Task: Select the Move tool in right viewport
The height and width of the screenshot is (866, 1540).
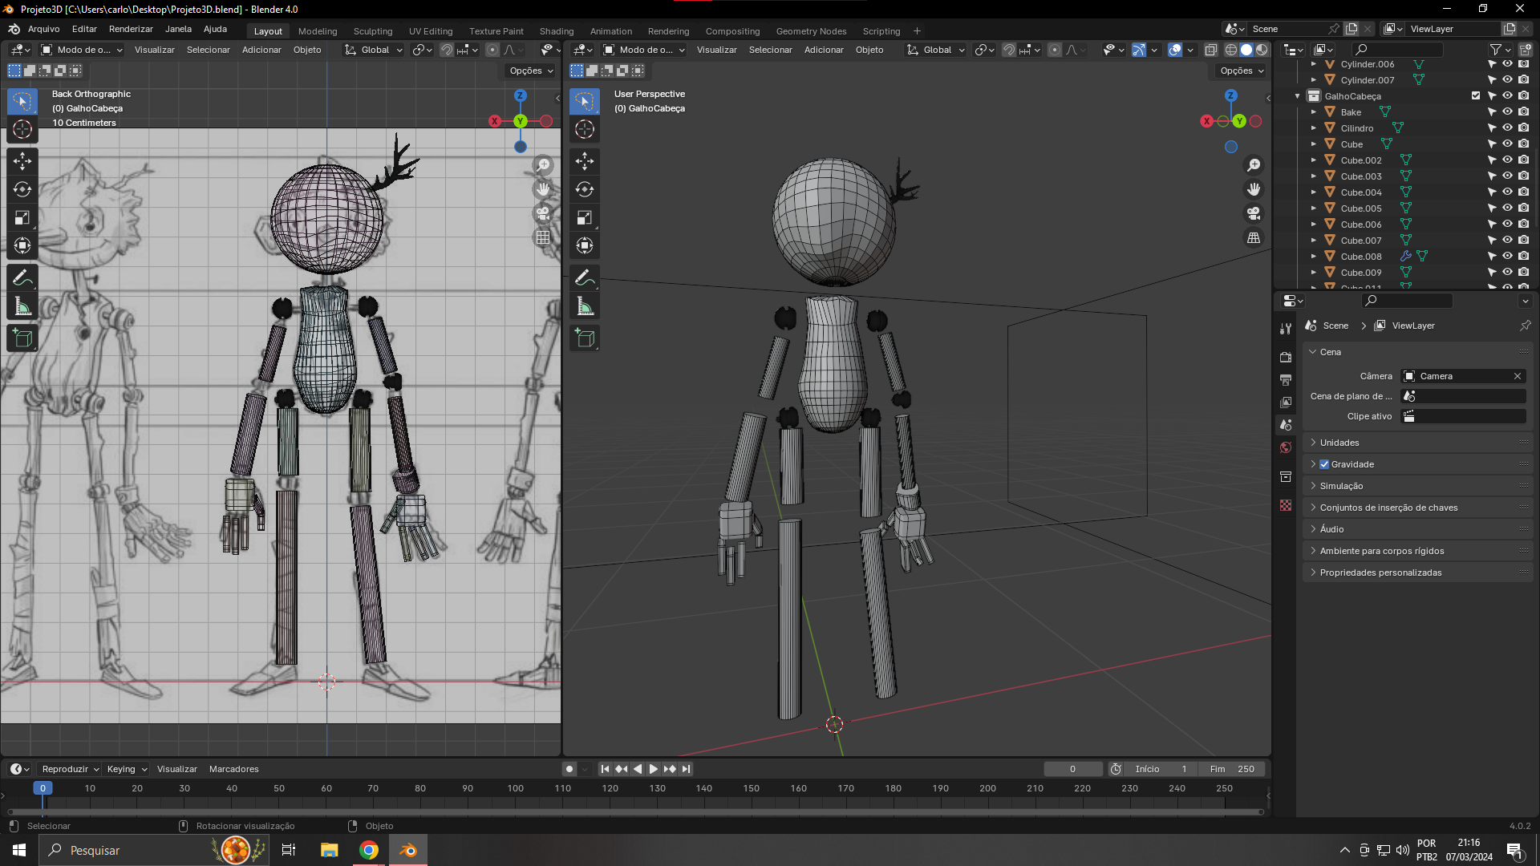Action: point(585,161)
